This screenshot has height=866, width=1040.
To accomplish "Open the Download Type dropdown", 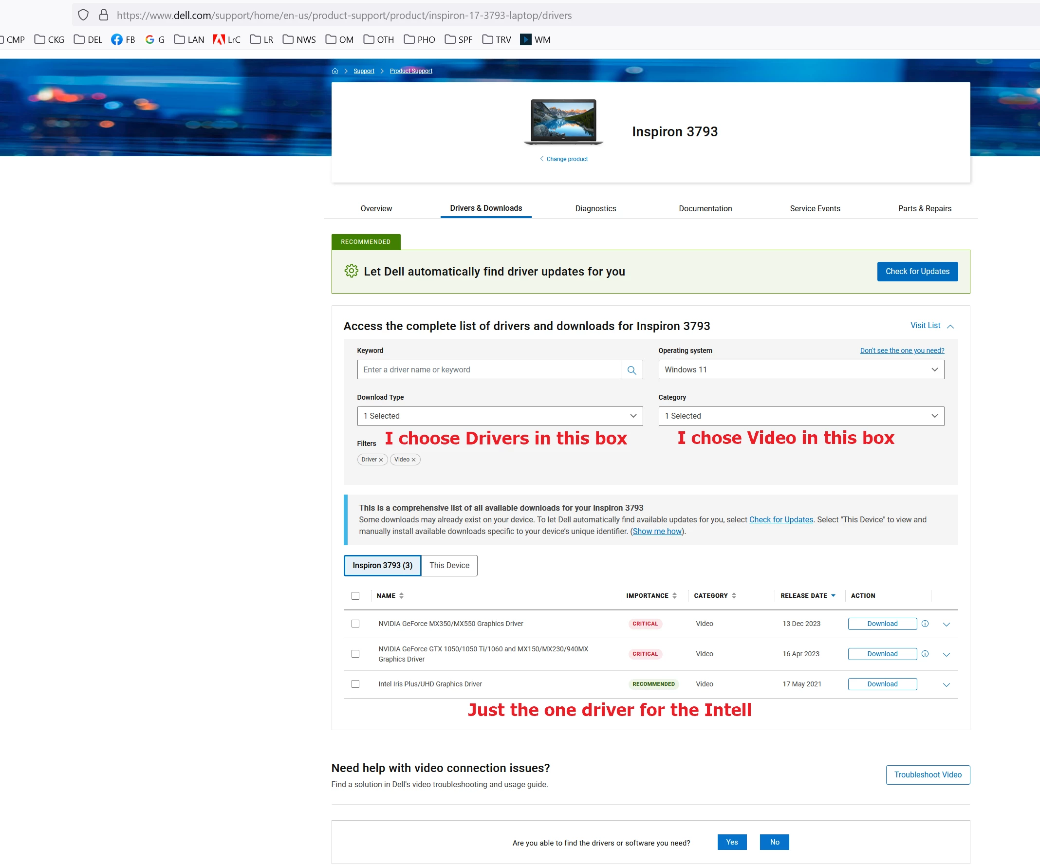I will [500, 416].
